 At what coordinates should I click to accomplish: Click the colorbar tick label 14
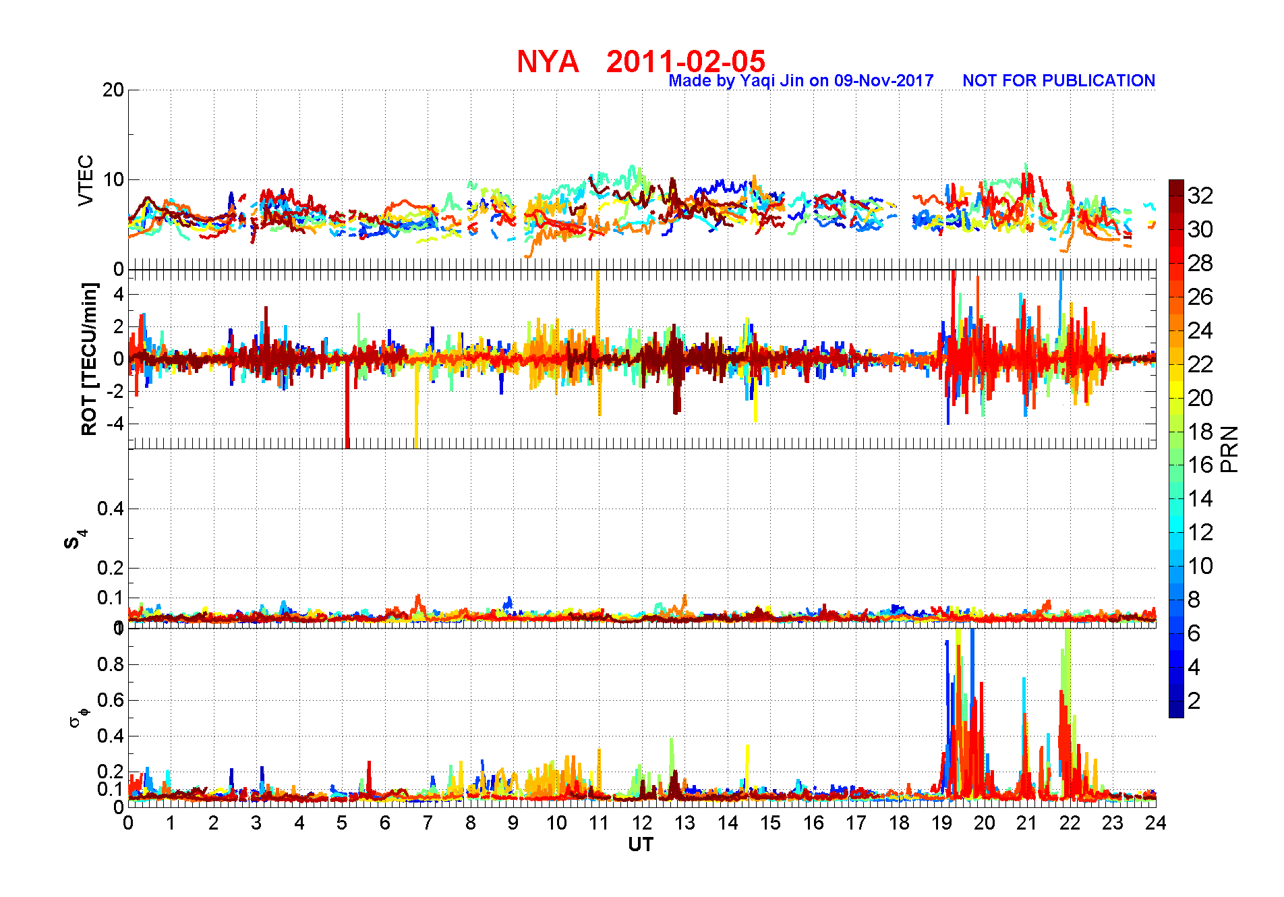[1200, 498]
